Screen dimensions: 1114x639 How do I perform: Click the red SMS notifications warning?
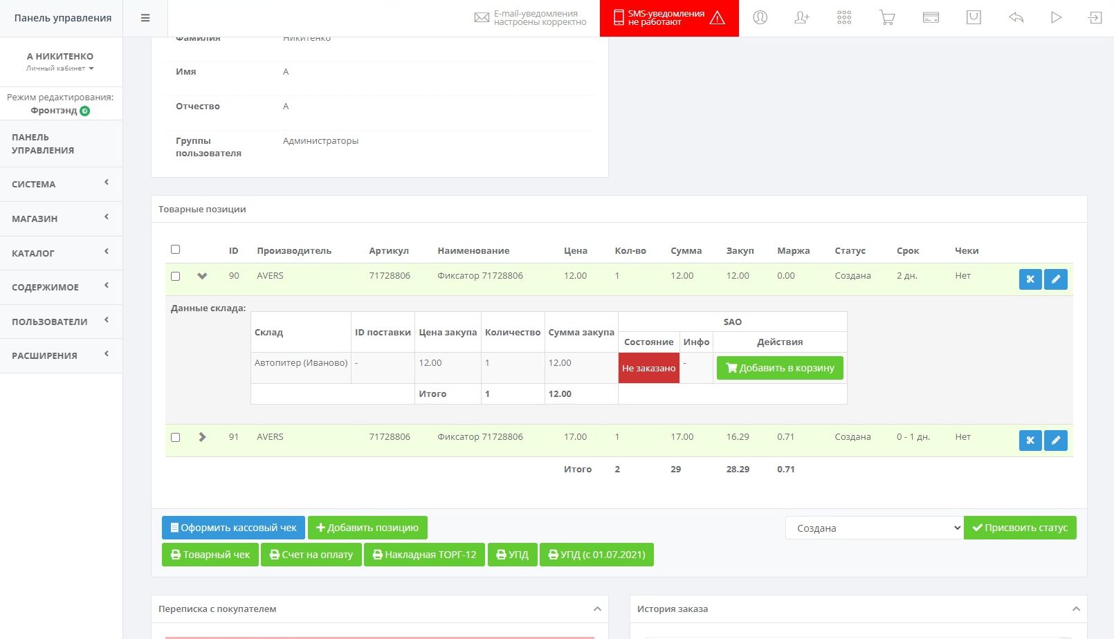coord(669,18)
